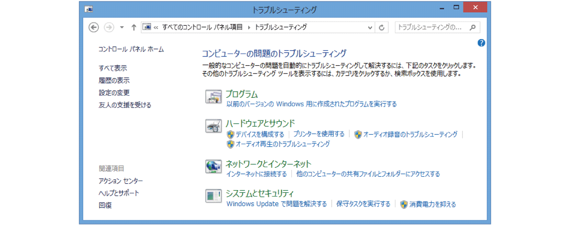Open help with blue question mark
Screen dimensions: 570x225
tap(481, 43)
